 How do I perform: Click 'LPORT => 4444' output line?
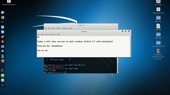[50, 70]
